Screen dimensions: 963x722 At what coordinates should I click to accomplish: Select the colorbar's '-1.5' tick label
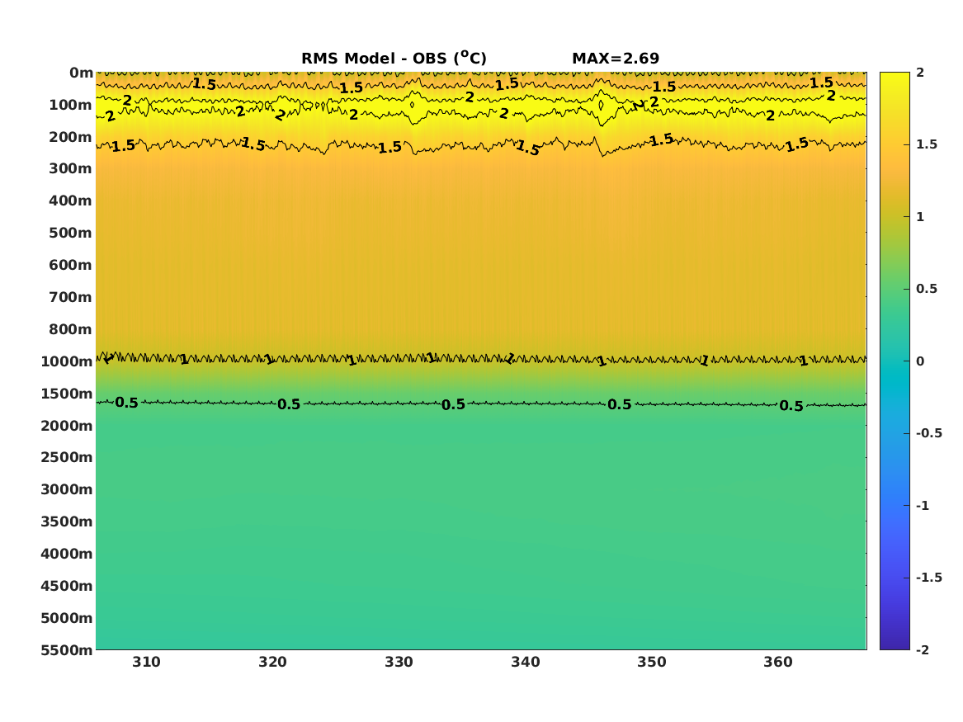(x=929, y=578)
